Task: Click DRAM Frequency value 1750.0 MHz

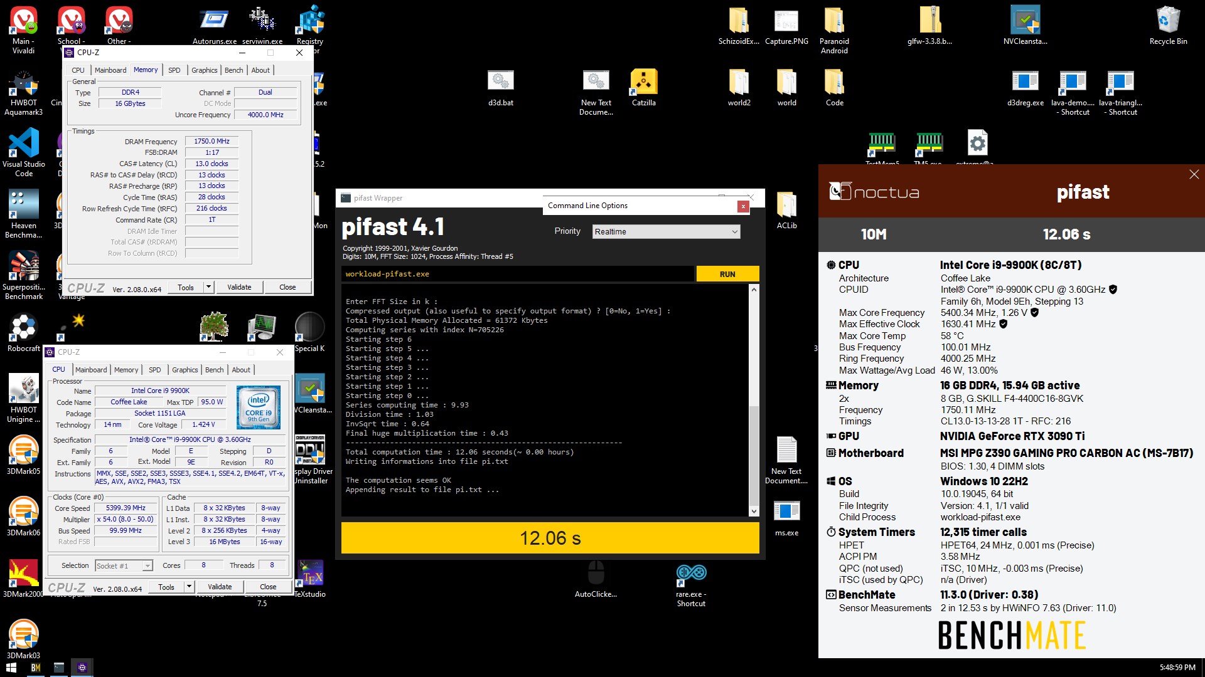Action: pos(212,142)
